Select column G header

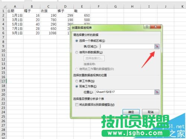115,6
